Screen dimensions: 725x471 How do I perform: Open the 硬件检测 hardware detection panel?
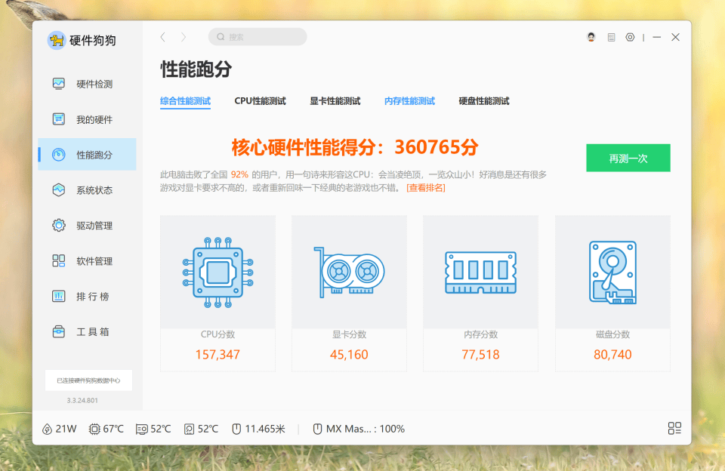(85, 84)
